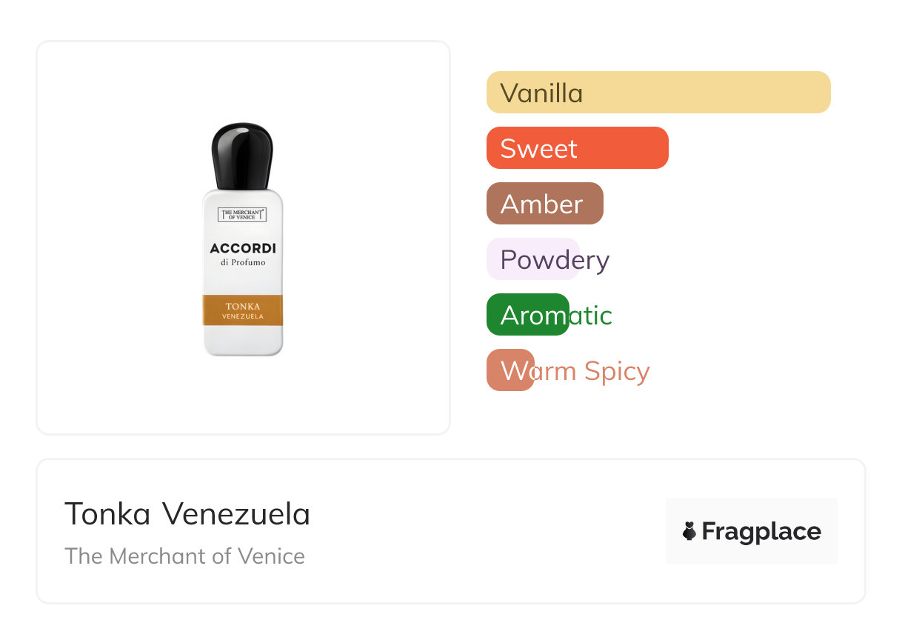Click the neck of the perfume bottle
Screen dimensions: 902x640
tap(242, 184)
